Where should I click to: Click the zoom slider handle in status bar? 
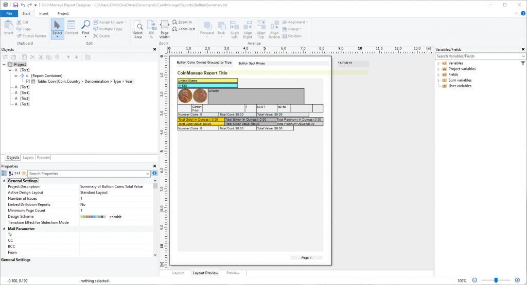pos(496,280)
